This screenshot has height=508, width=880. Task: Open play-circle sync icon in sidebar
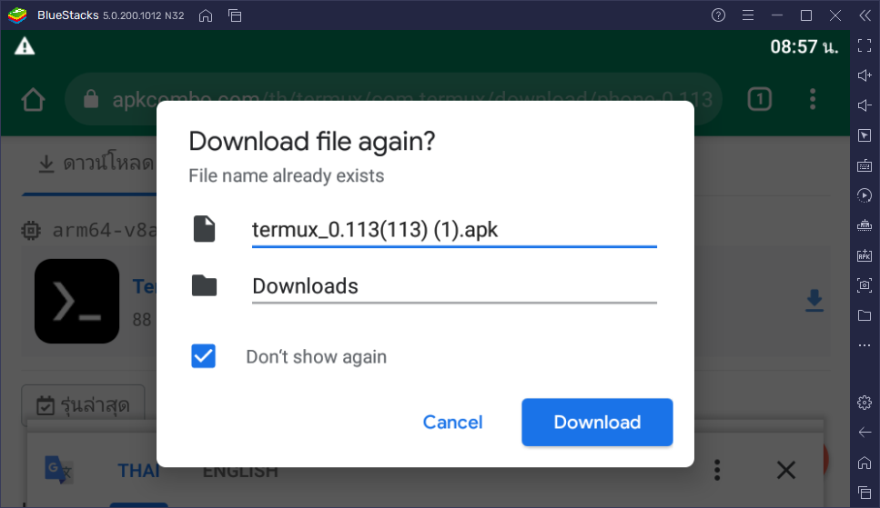(x=865, y=195)
